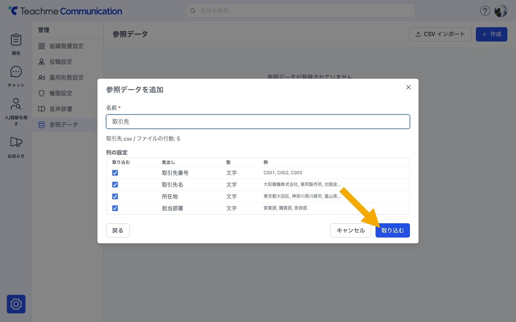This screenshot has height=322, width=516.
Task: Open 人/経験を探す people search
Action: pos(16,112)
